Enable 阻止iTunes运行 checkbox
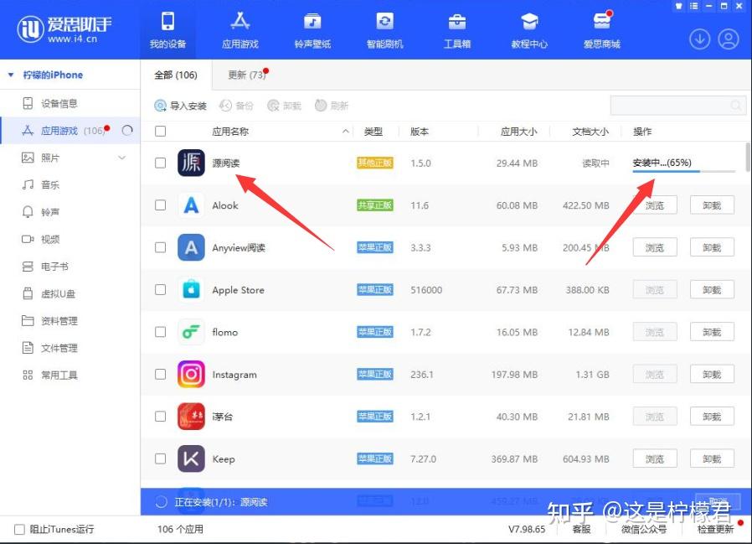This screenshot has height=544, width=752. click(x=19, y=530)
